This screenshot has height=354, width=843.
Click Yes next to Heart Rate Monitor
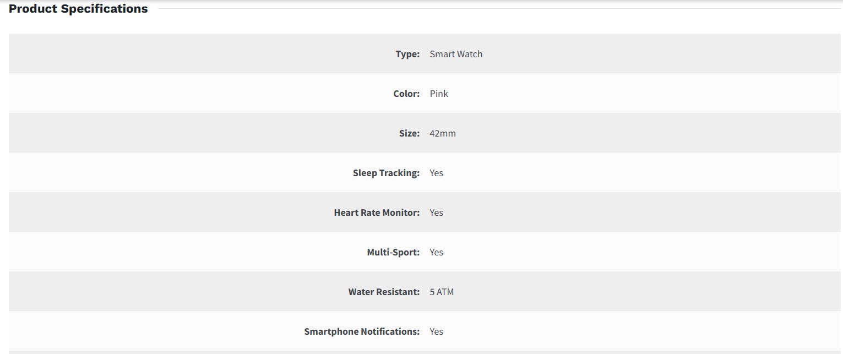pyautogui.click(x=436, y=213)
